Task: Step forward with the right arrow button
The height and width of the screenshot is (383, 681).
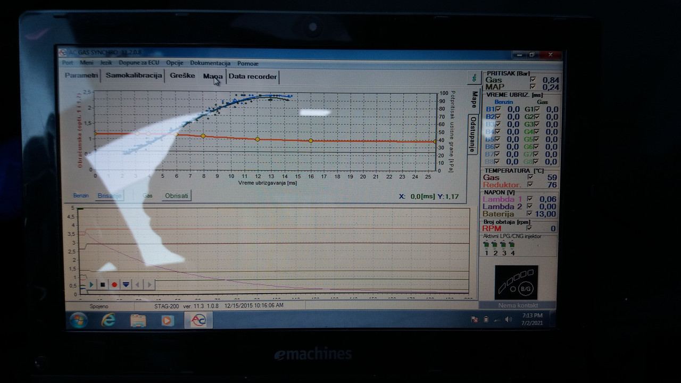Action: (150, 285)
